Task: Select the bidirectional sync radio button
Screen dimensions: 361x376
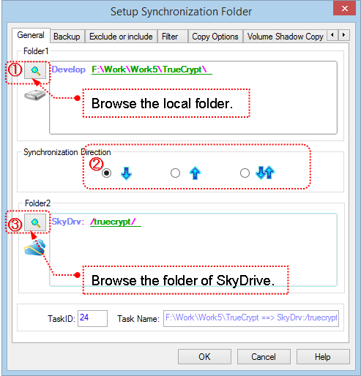Action: point(245,173)
